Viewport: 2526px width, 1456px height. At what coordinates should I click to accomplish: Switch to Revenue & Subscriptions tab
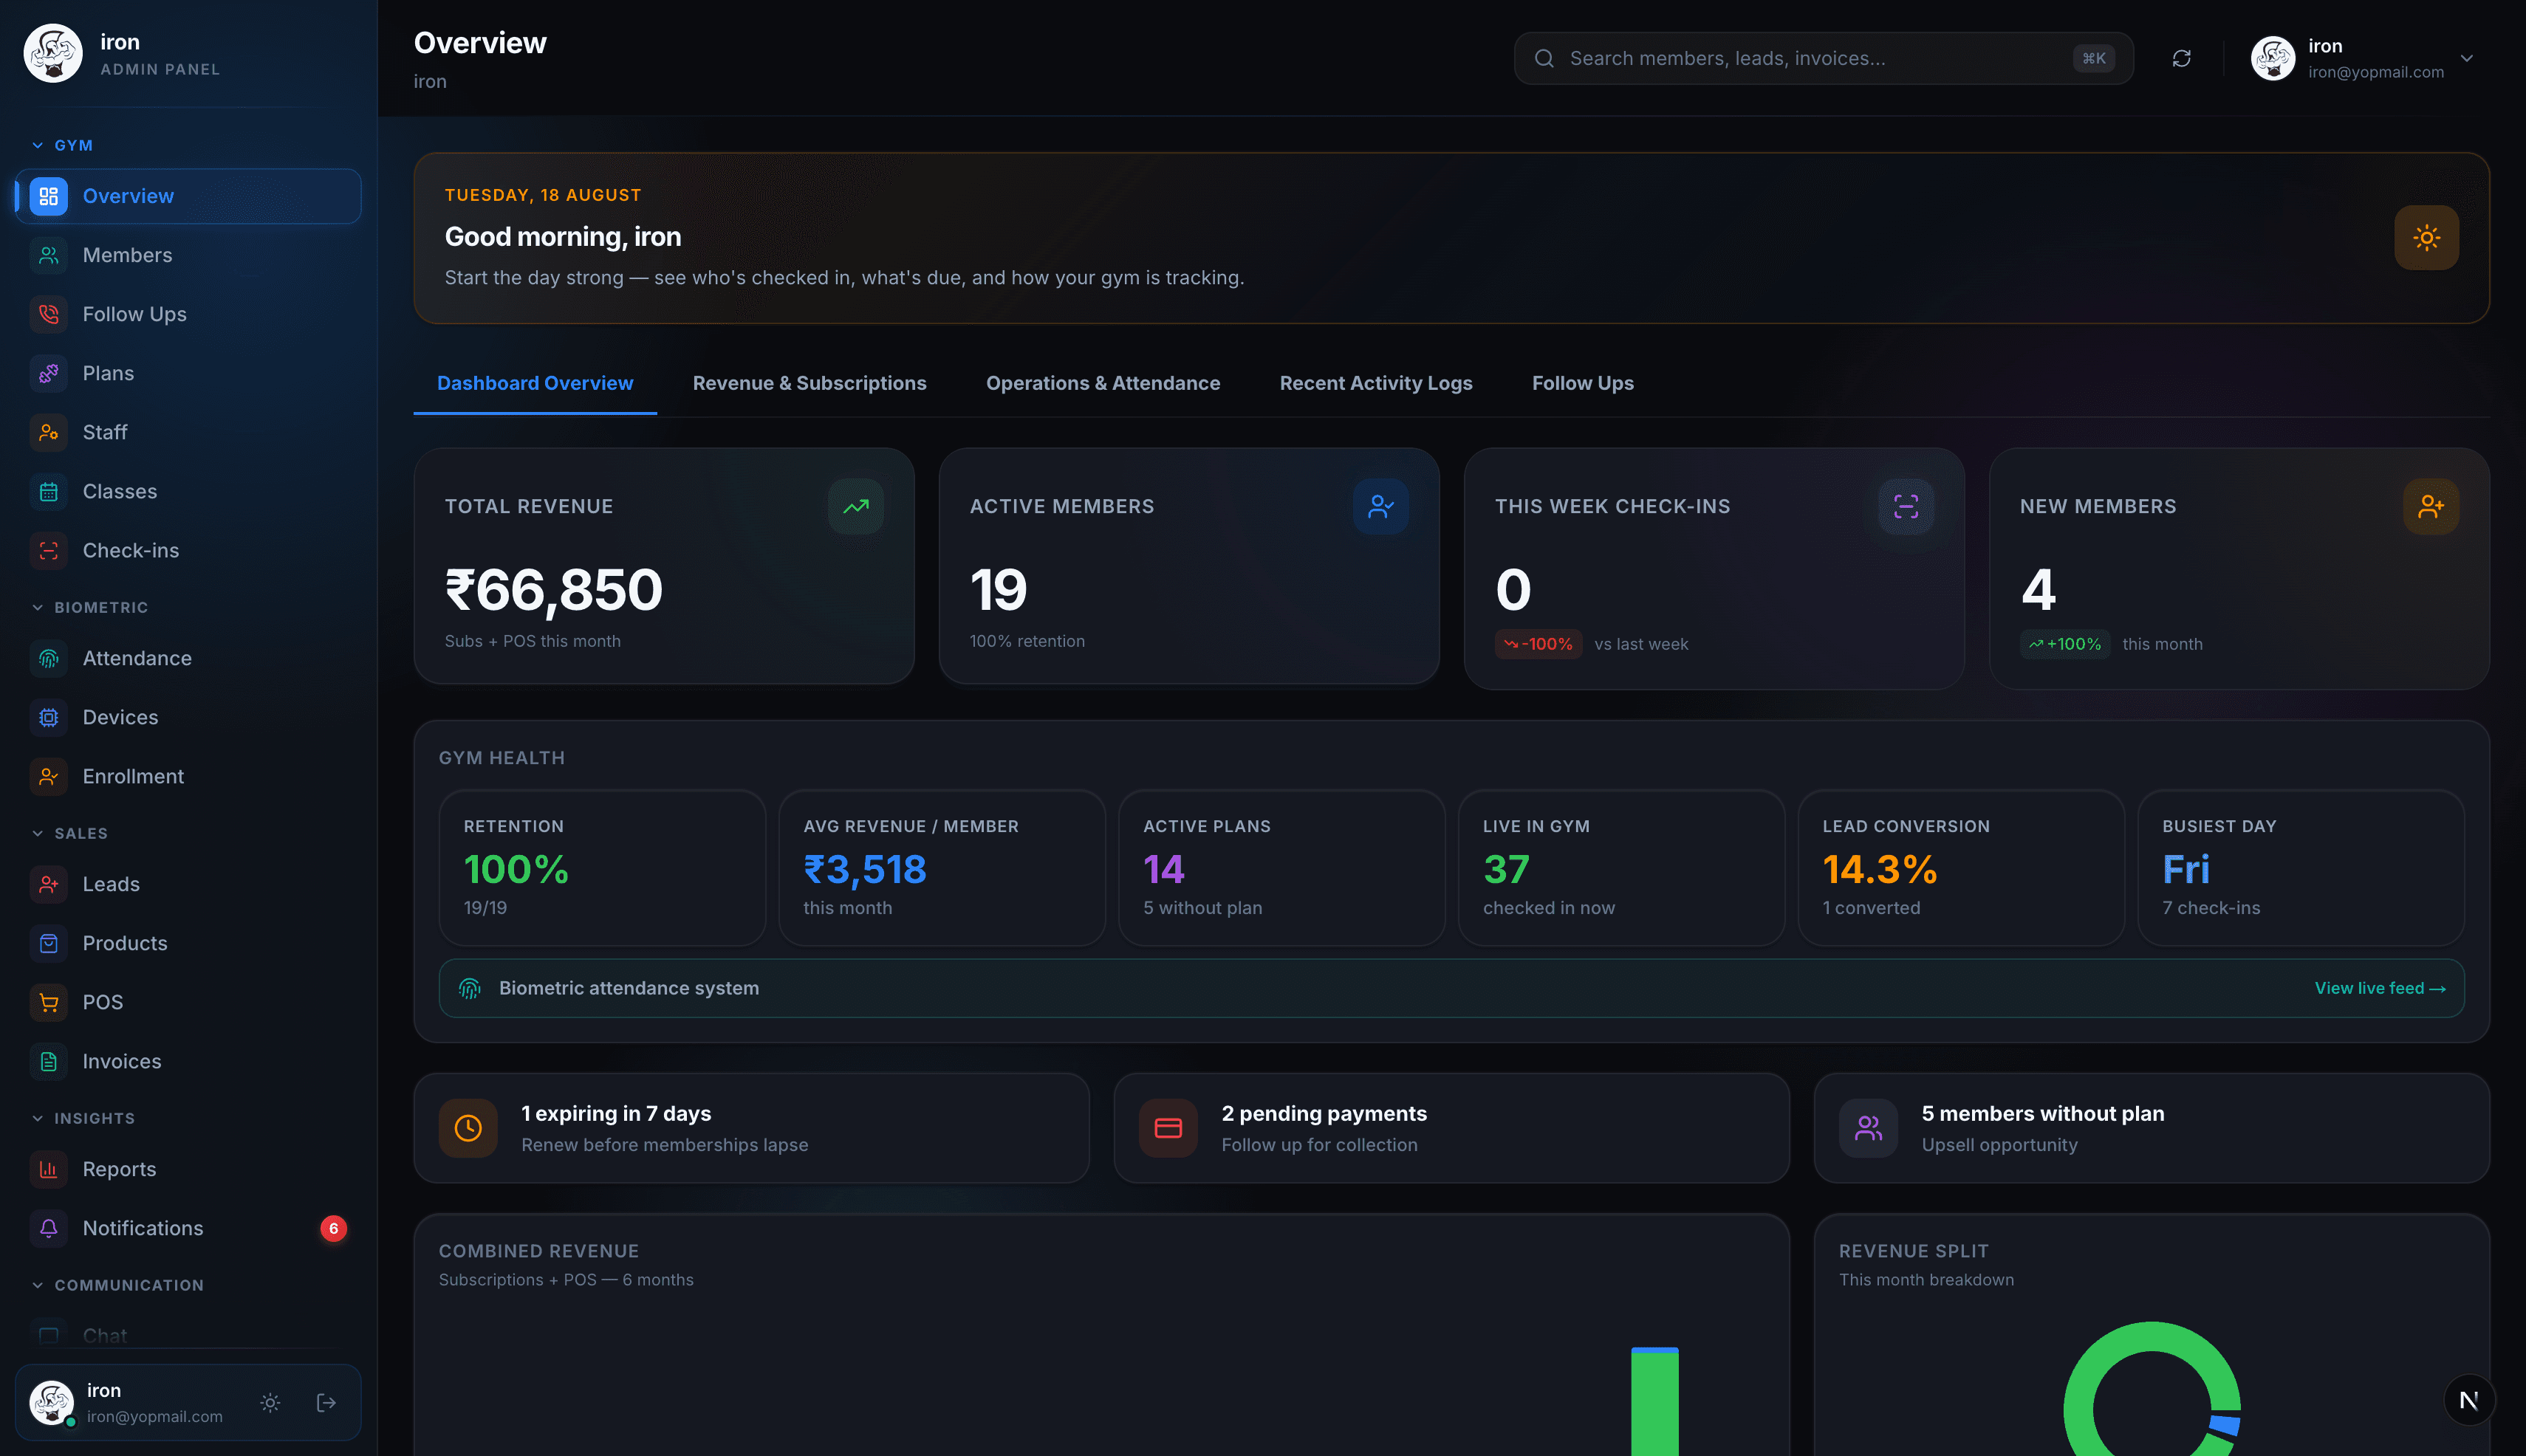pyautogui.click(x=810, y=383)
